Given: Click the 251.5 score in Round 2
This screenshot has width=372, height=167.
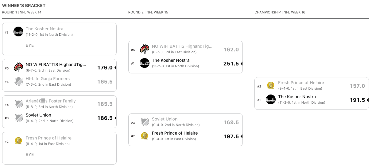Looking at the screenshot, I should pyautogui.click(x=231, y=64).
